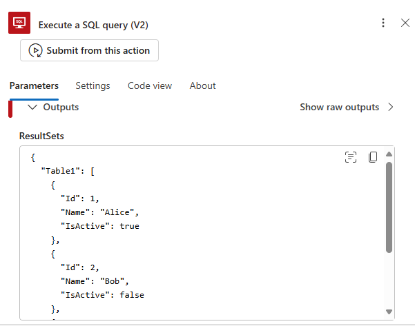Open the About tab
Screen dimensions: 415x326
202,86
